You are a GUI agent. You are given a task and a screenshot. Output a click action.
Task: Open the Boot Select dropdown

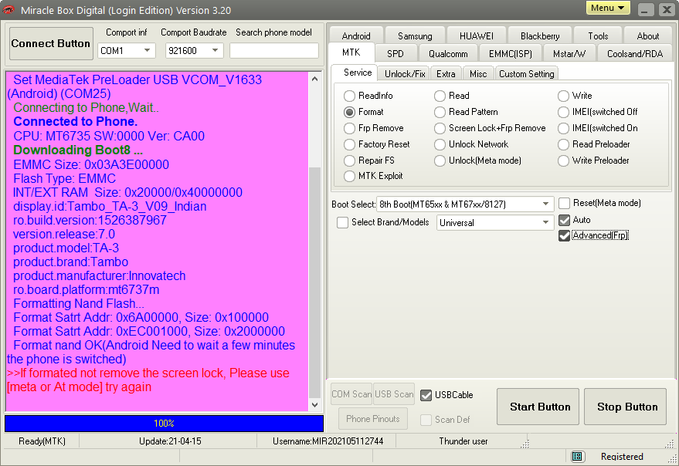tap(465, 204)
